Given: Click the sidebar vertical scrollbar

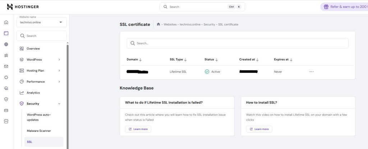Looking at the screenshot, I should click(67, 93).
